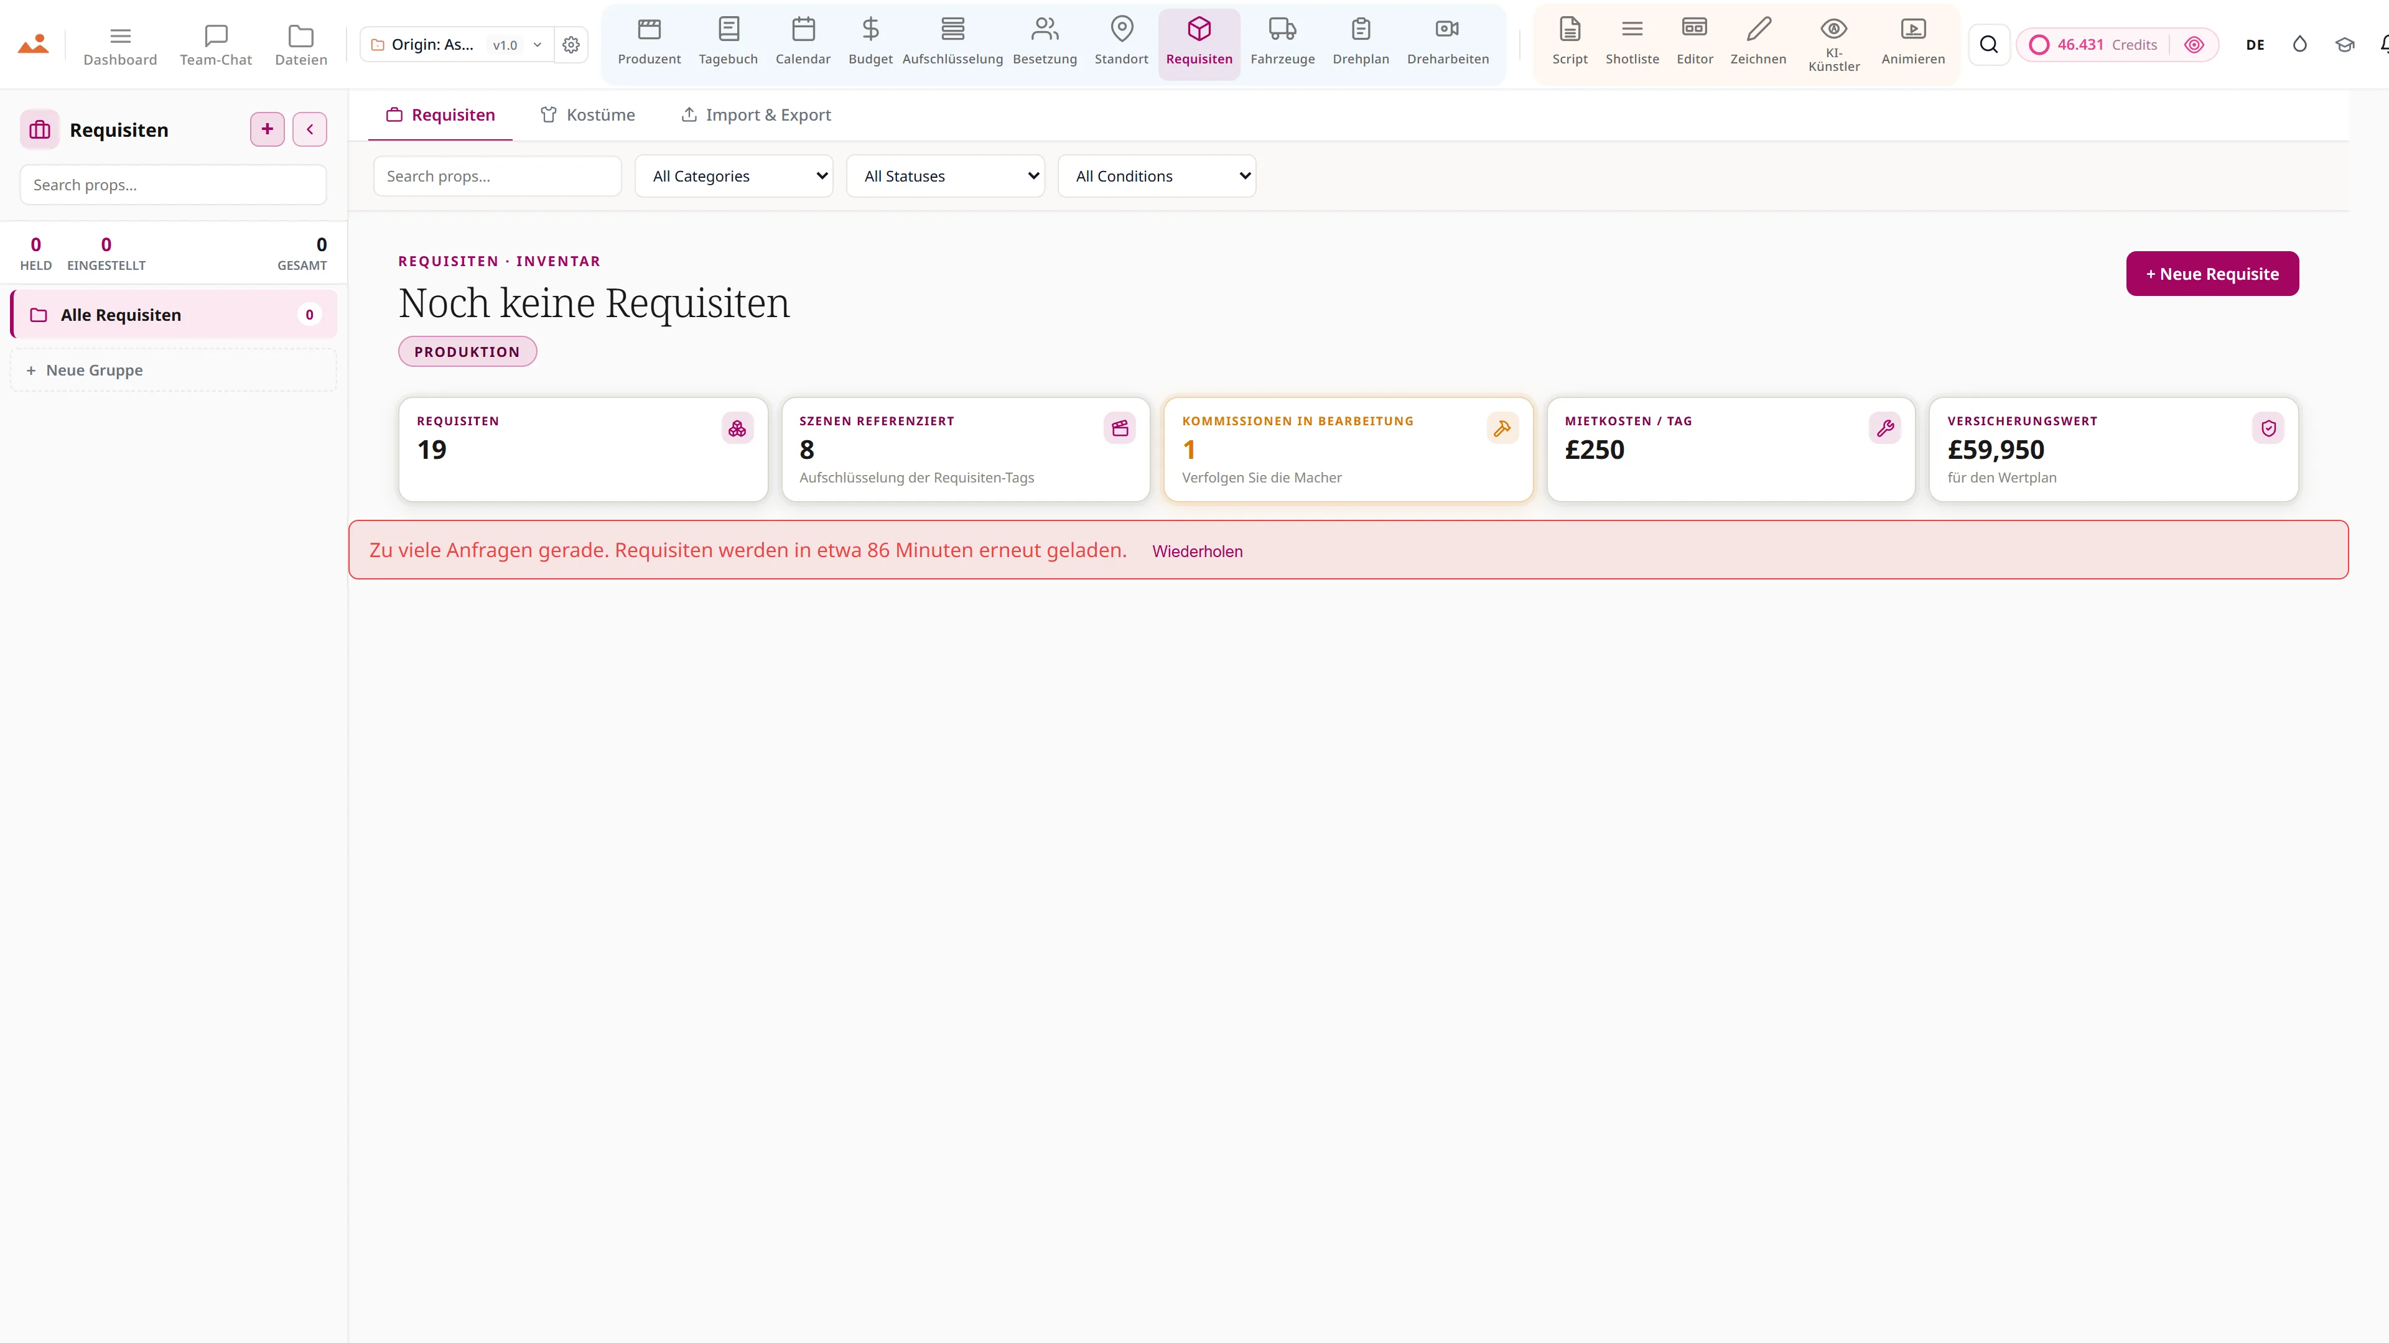This screenshot has height=1343, width=2389.
Task: Open Aufschlüsselung section
Action: tap(952, 44)
